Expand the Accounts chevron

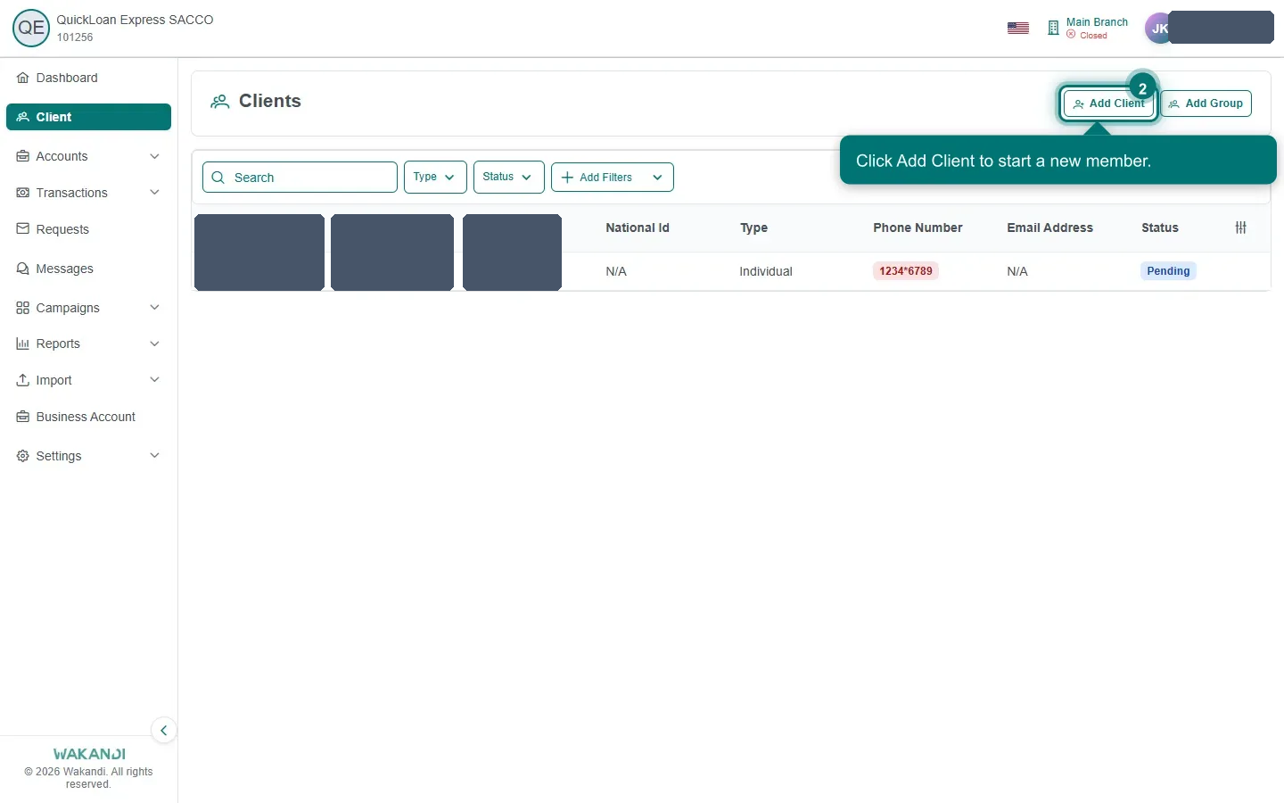coord(154,156)
